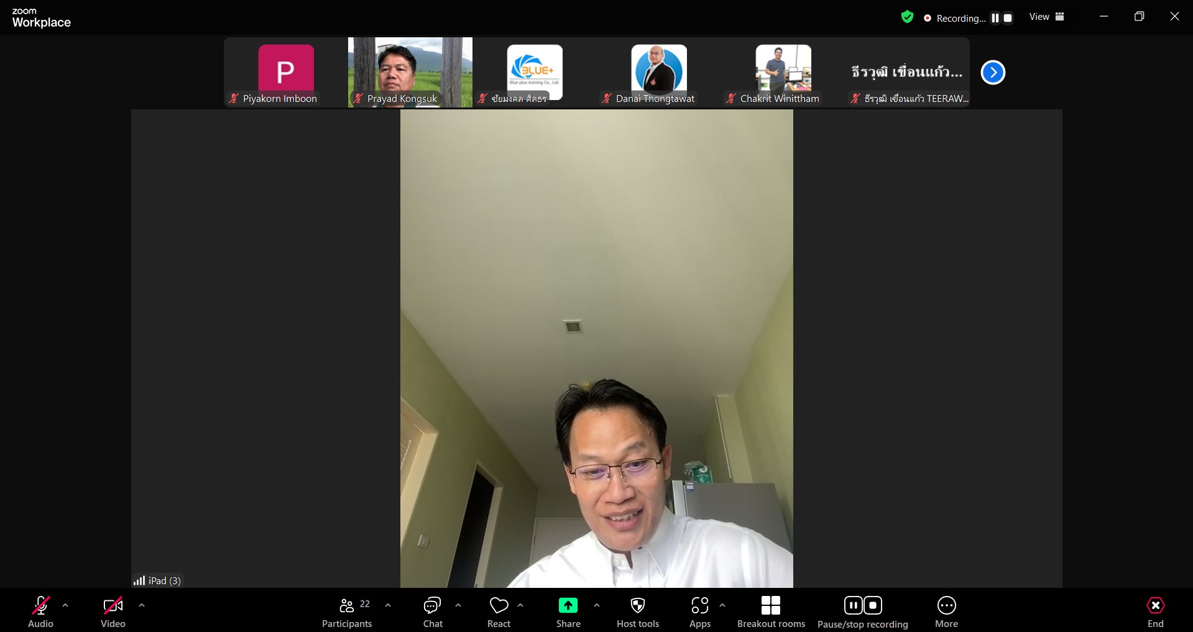Expand the share options arrow

597,605
